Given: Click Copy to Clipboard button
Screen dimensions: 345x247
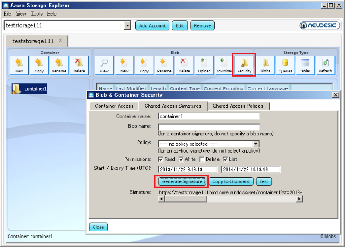Looking at the screenshot, I should (231, 181).
